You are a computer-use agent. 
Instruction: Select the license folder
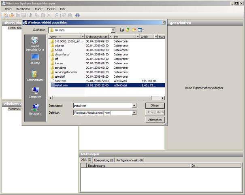point(57,63)
